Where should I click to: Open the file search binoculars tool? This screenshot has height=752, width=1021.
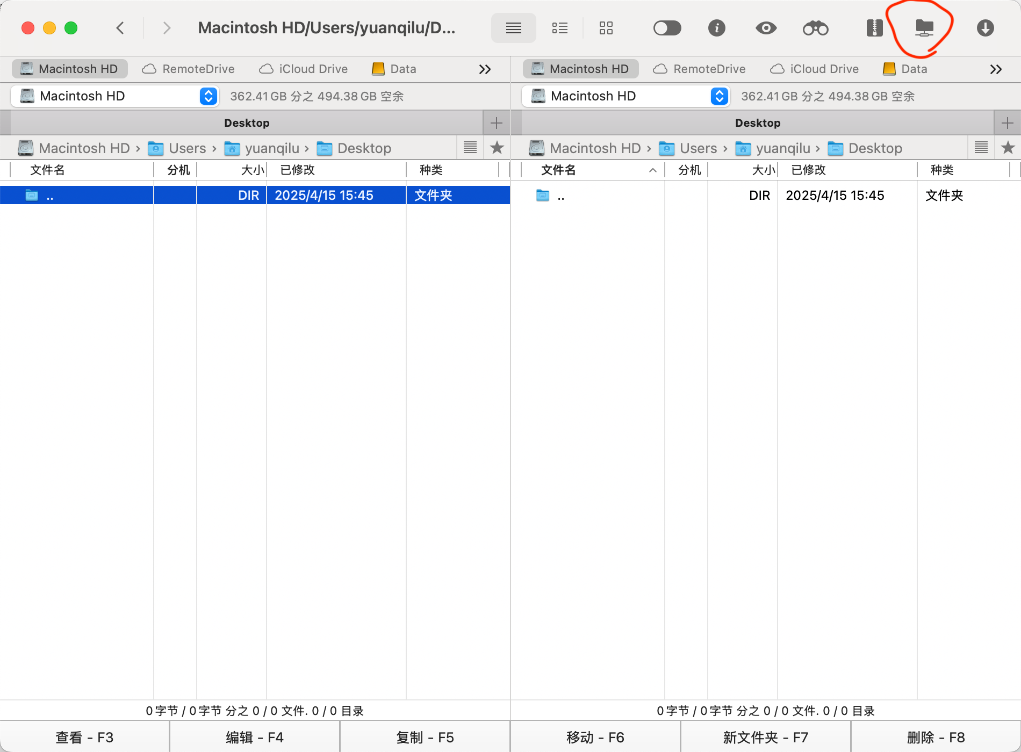click(816, 27)
